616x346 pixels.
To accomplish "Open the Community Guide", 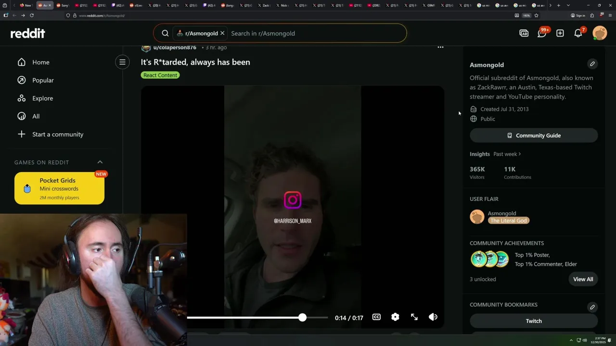I will [x=534, y=136].
